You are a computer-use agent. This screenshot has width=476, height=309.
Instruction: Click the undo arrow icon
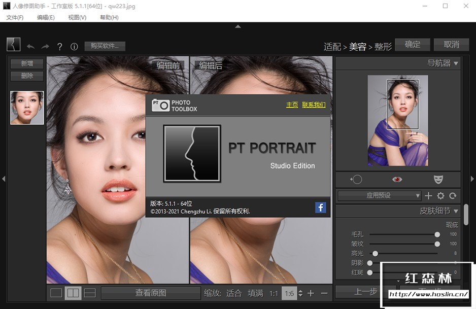coord(31,47)
